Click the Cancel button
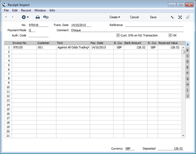 pyautogui.click(x=134, y=17)
